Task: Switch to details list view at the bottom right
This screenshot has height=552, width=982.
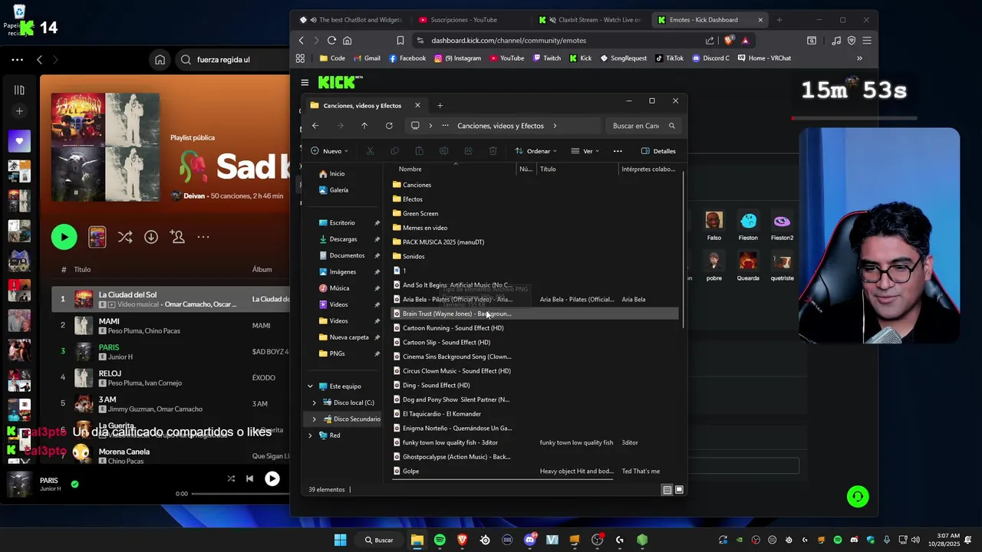Action: coord(667,490)
